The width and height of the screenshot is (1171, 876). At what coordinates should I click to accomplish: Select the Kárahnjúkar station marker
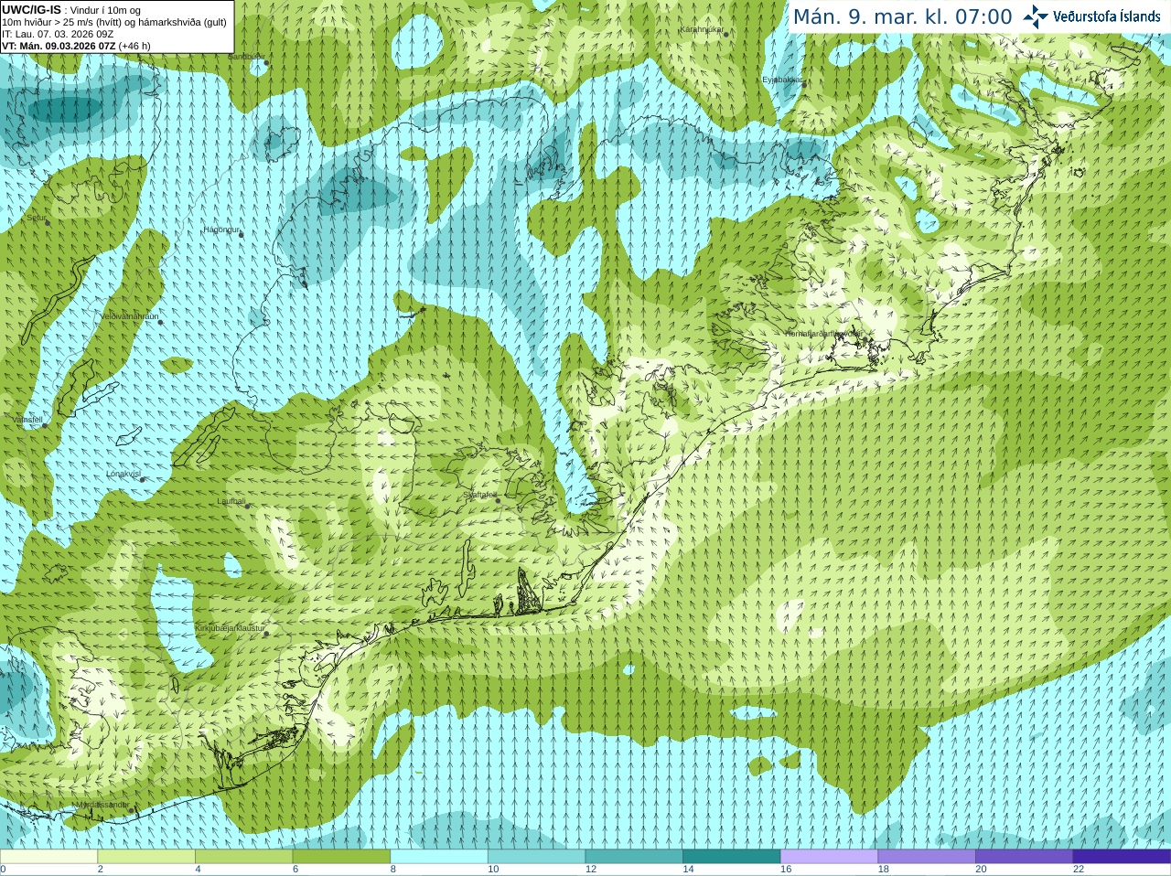point(726,34)
